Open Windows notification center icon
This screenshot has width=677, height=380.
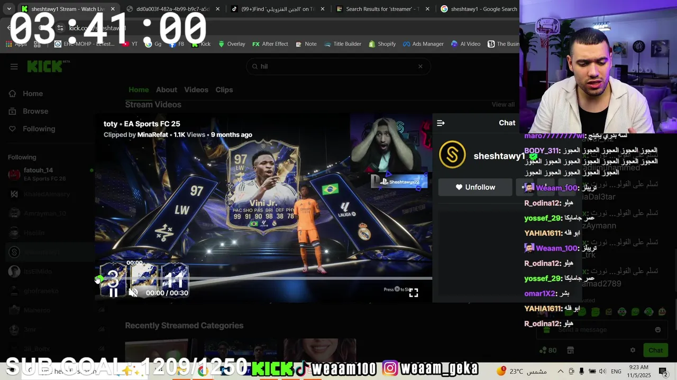(x=663, y=371)
